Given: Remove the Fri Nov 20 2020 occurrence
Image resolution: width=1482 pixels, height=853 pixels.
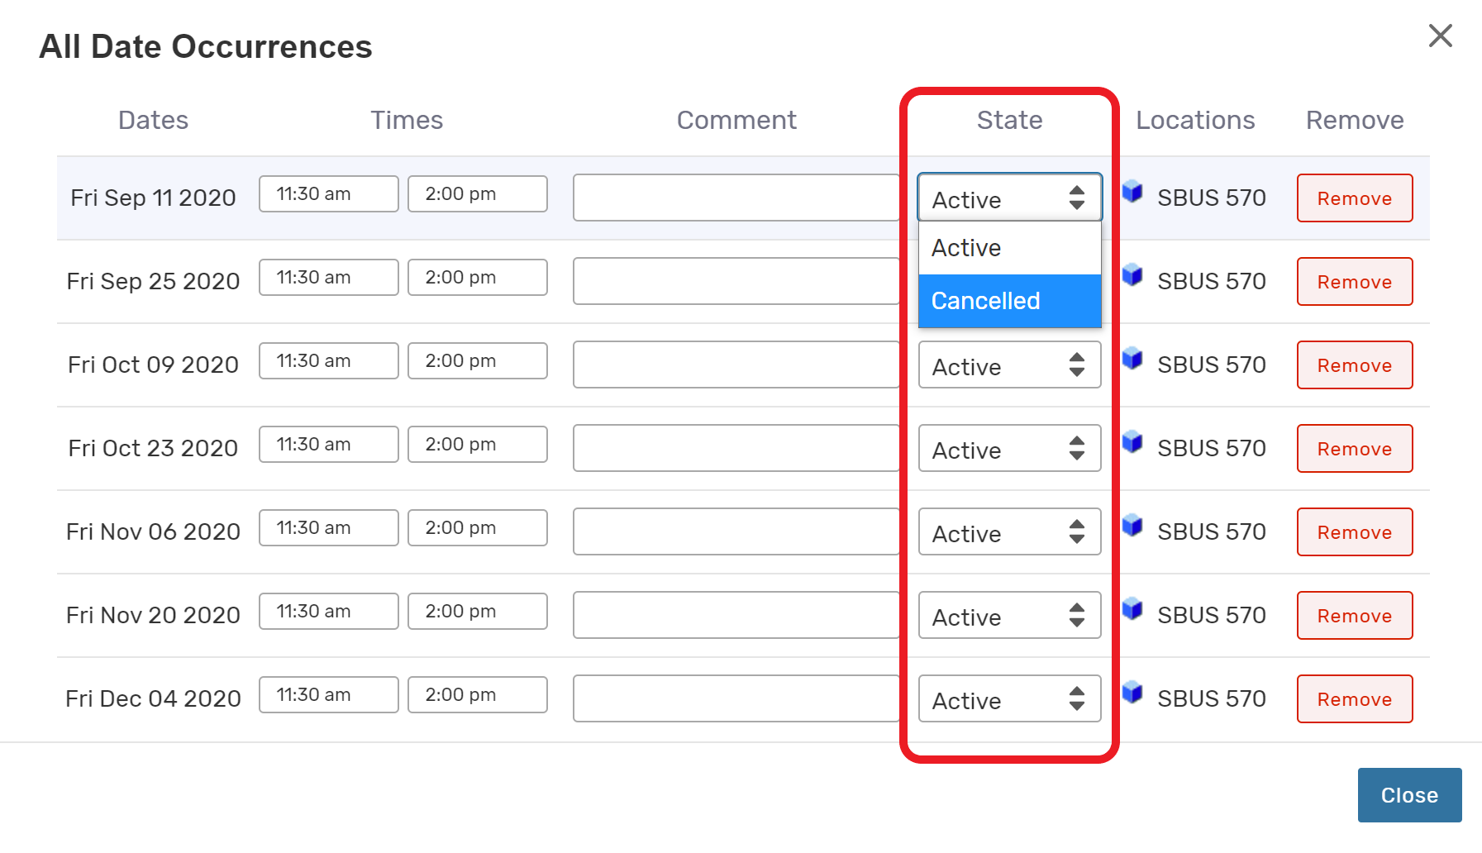Looking at the screenshot, I should coord(1354,616).
